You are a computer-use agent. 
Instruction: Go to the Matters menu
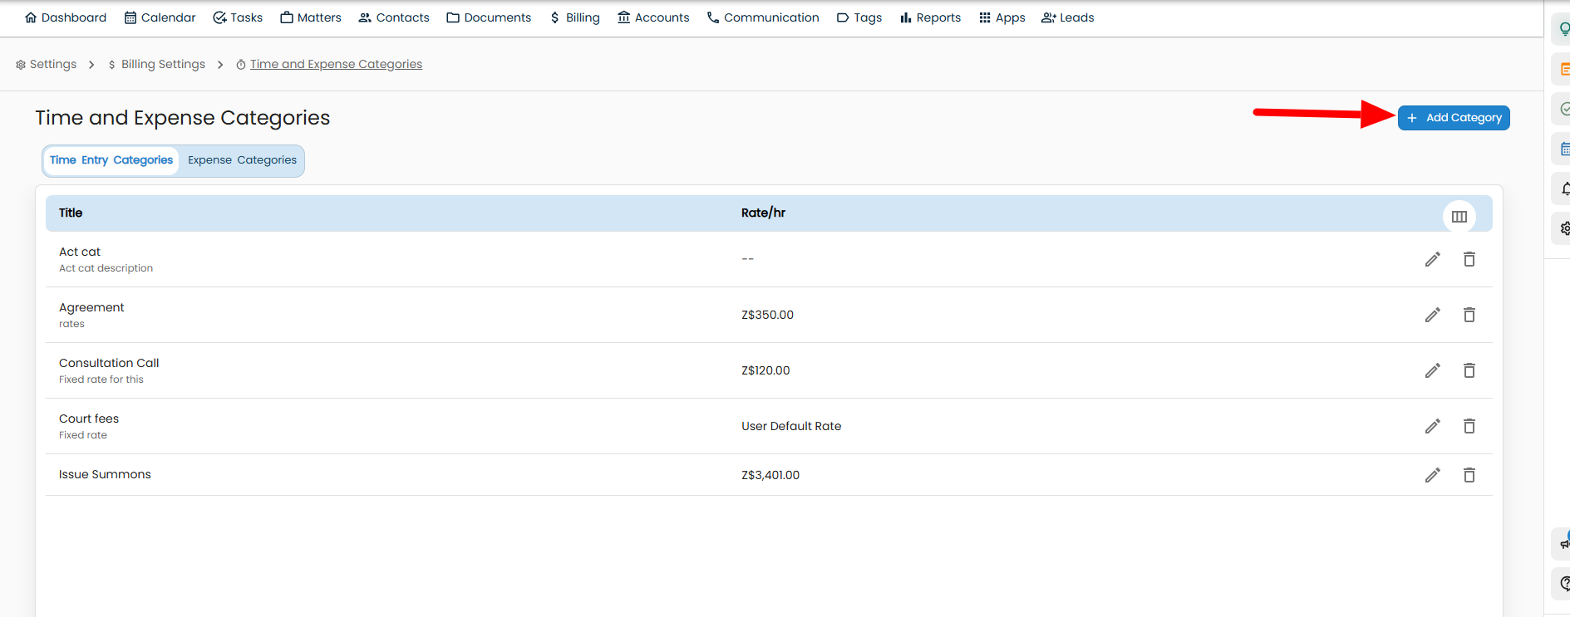(311, 17)
